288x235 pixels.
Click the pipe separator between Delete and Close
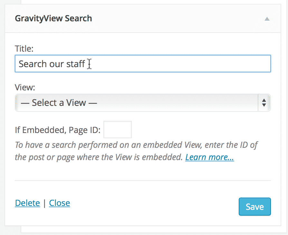(44, 203)
